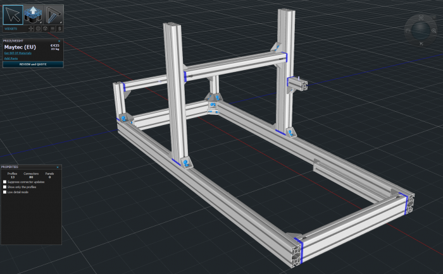Click fit-to-view icon atop navigation wheel

[x=421, y=18]
